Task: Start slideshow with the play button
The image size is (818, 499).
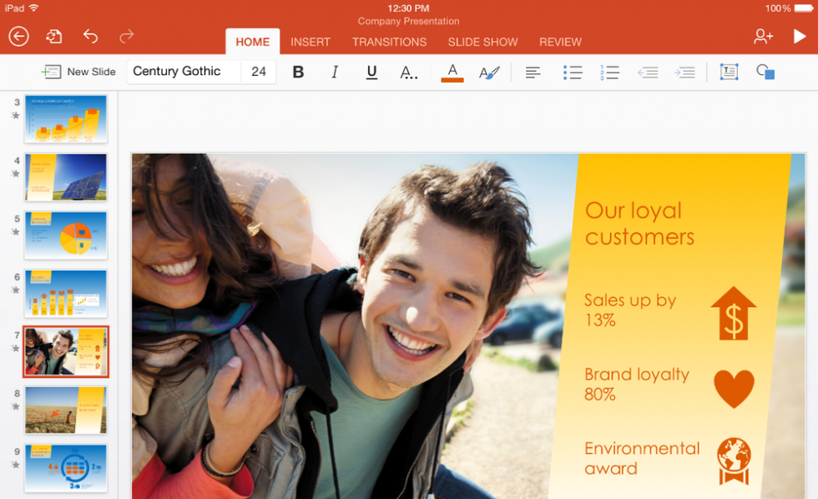Action: (x=800, y=36)
